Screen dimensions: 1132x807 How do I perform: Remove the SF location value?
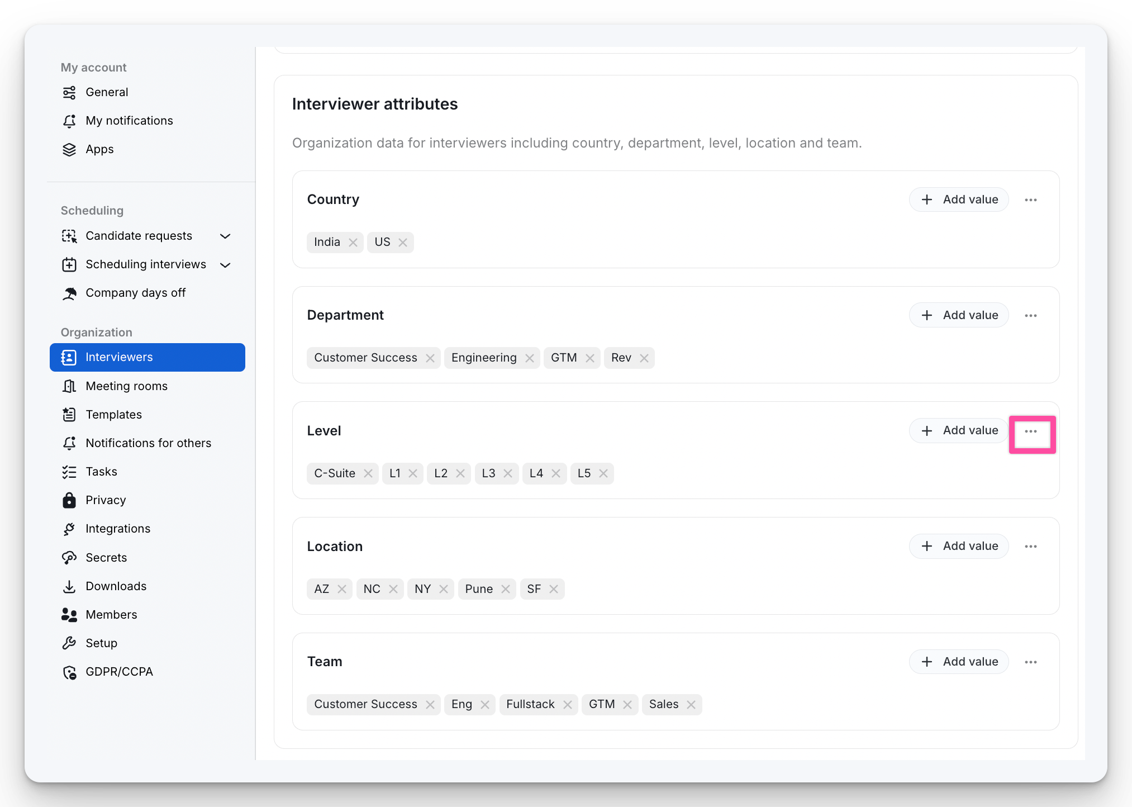554,589
